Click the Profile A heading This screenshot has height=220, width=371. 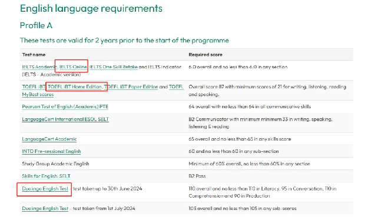pyautogui.click(x=36, y=25)
